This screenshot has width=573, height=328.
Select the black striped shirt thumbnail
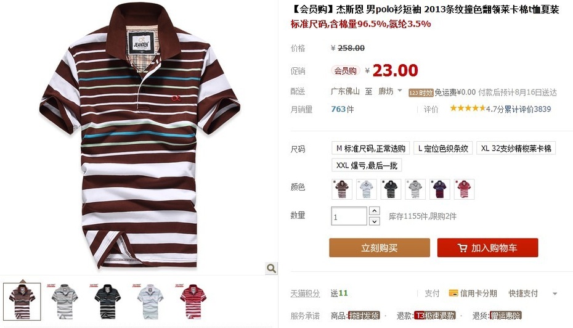pyautogui.click(x=107, y=301)
